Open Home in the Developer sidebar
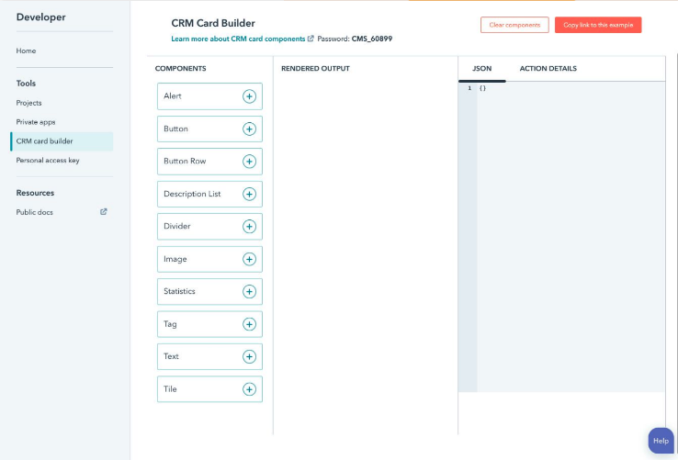This screenshot has width=678, height=460. pyautogui.click(x=26, y=50)
